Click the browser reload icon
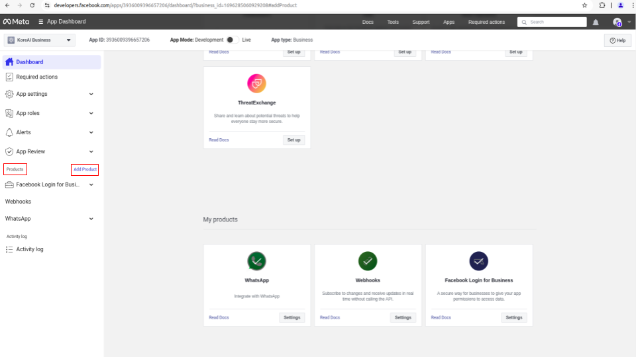The width and height of the screenshot is (636, 357). 32,5
